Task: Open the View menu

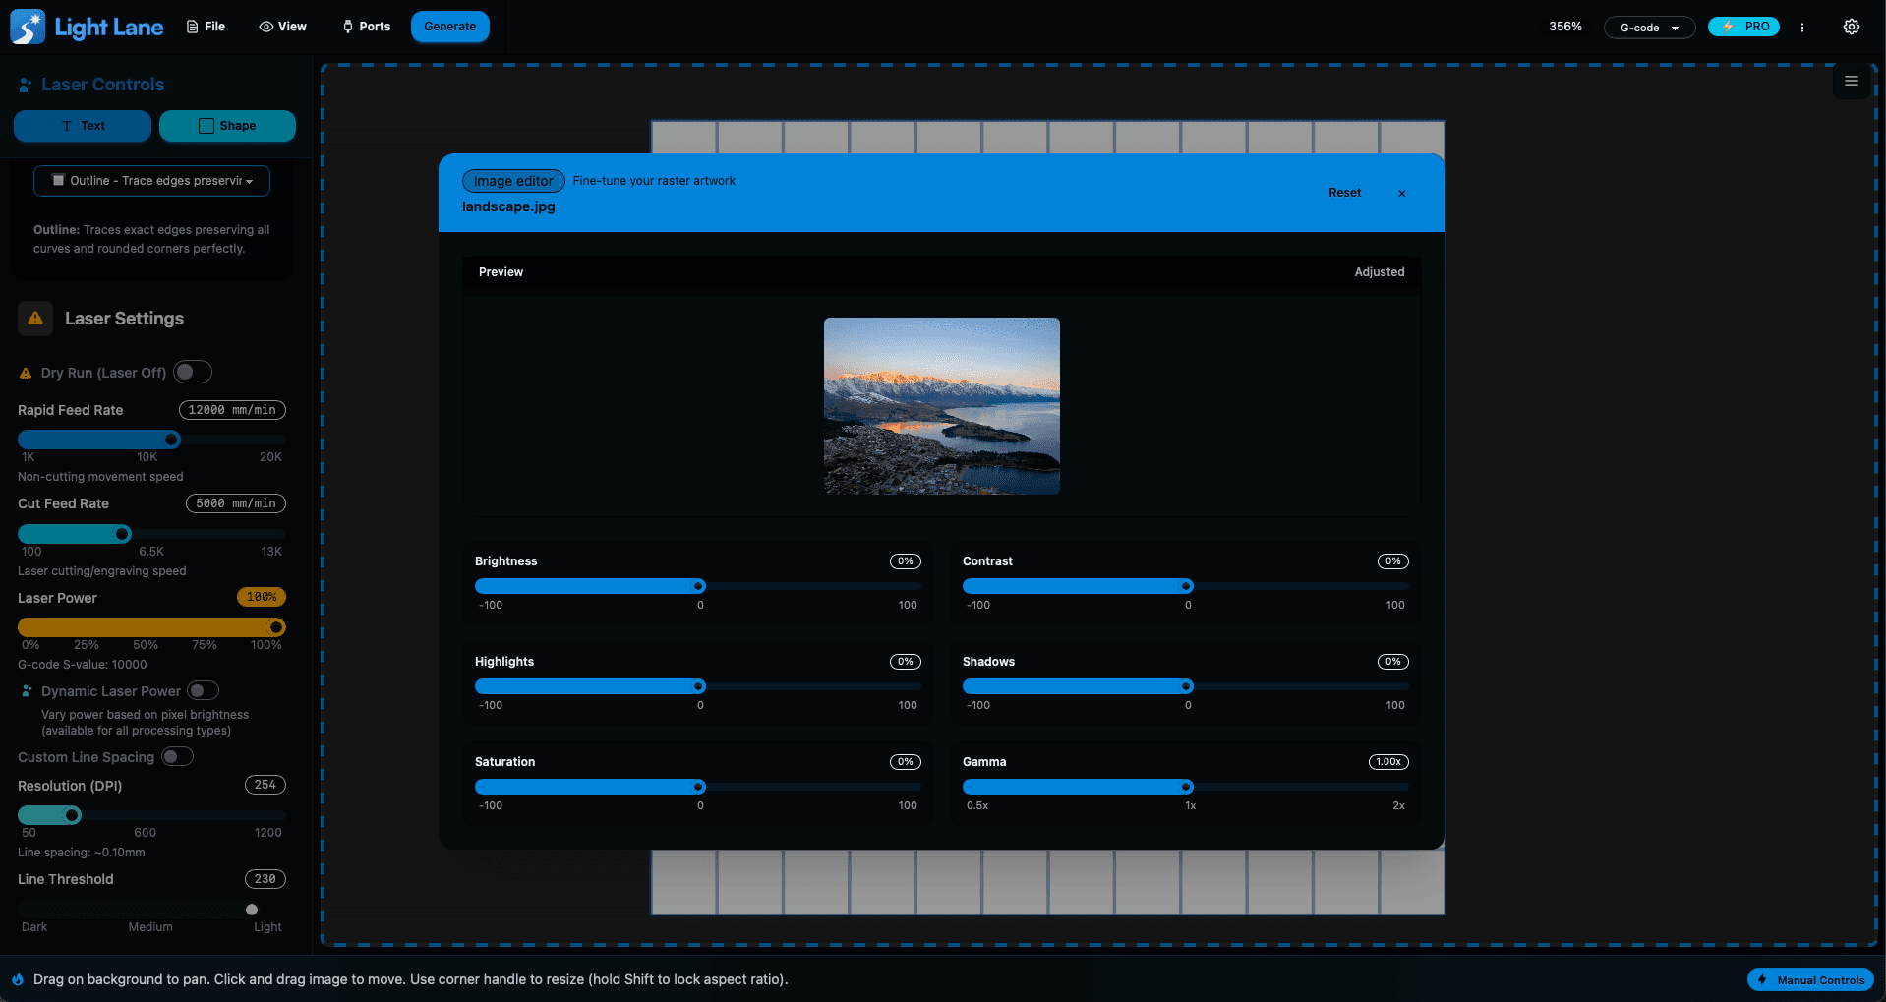Action: [x=282, y=27]
